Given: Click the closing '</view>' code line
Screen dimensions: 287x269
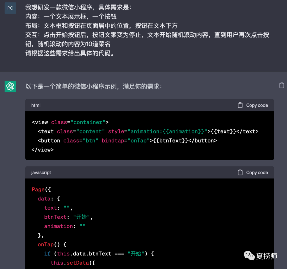Looking at the screenshot, I should coord(43,150).
